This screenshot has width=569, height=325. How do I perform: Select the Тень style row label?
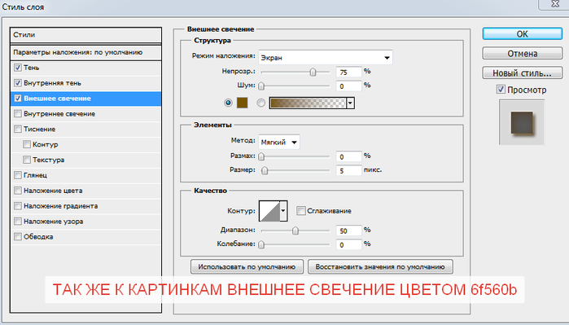pos(32,68)
